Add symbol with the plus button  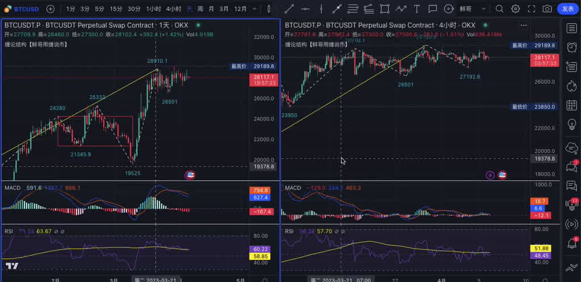[50, 9]
